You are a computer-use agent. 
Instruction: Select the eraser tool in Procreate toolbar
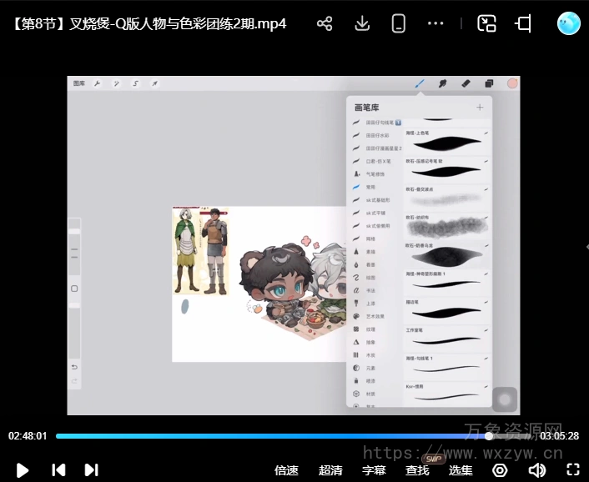(x=466, y=83)
